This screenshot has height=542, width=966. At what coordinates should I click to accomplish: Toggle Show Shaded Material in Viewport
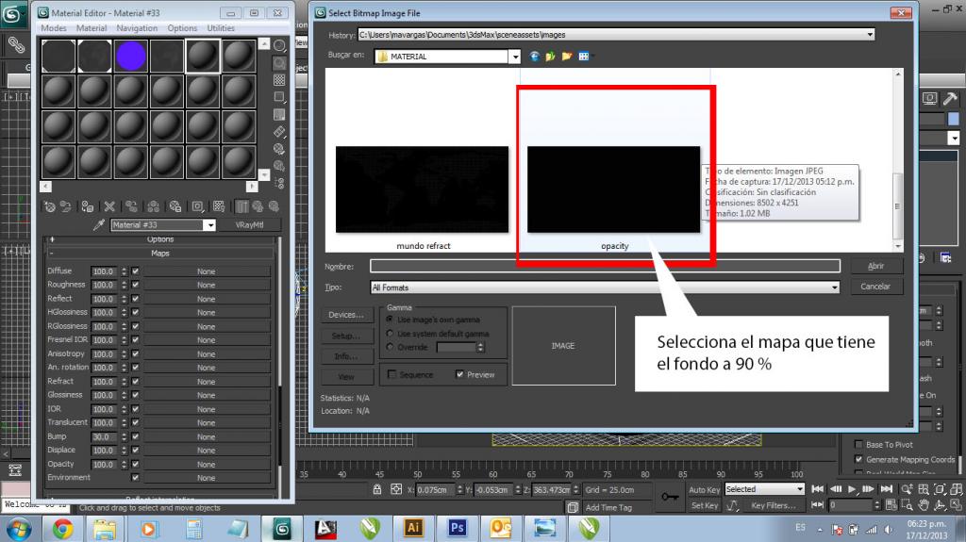(219, 207)
